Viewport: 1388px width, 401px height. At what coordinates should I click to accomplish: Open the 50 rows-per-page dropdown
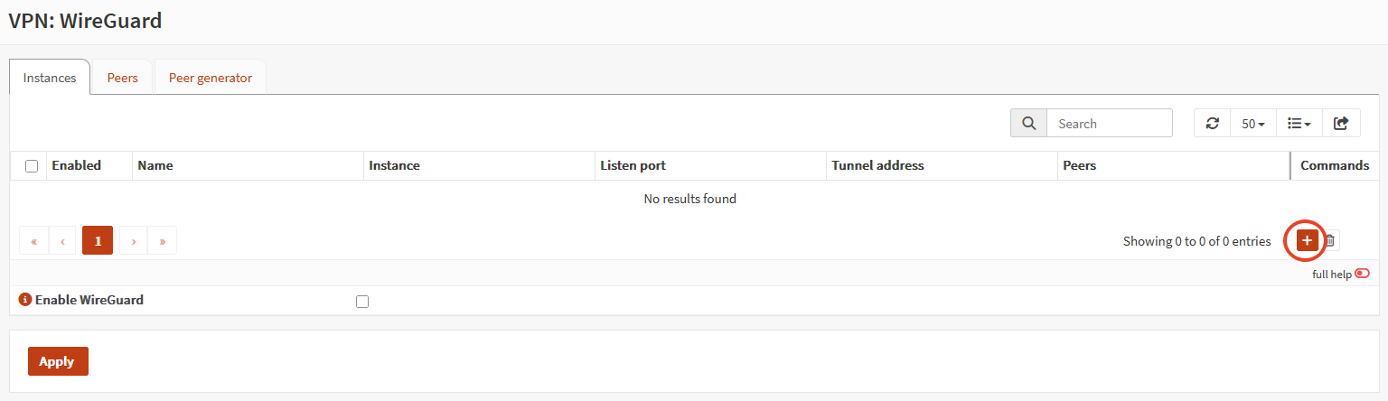coord(1252,124)
